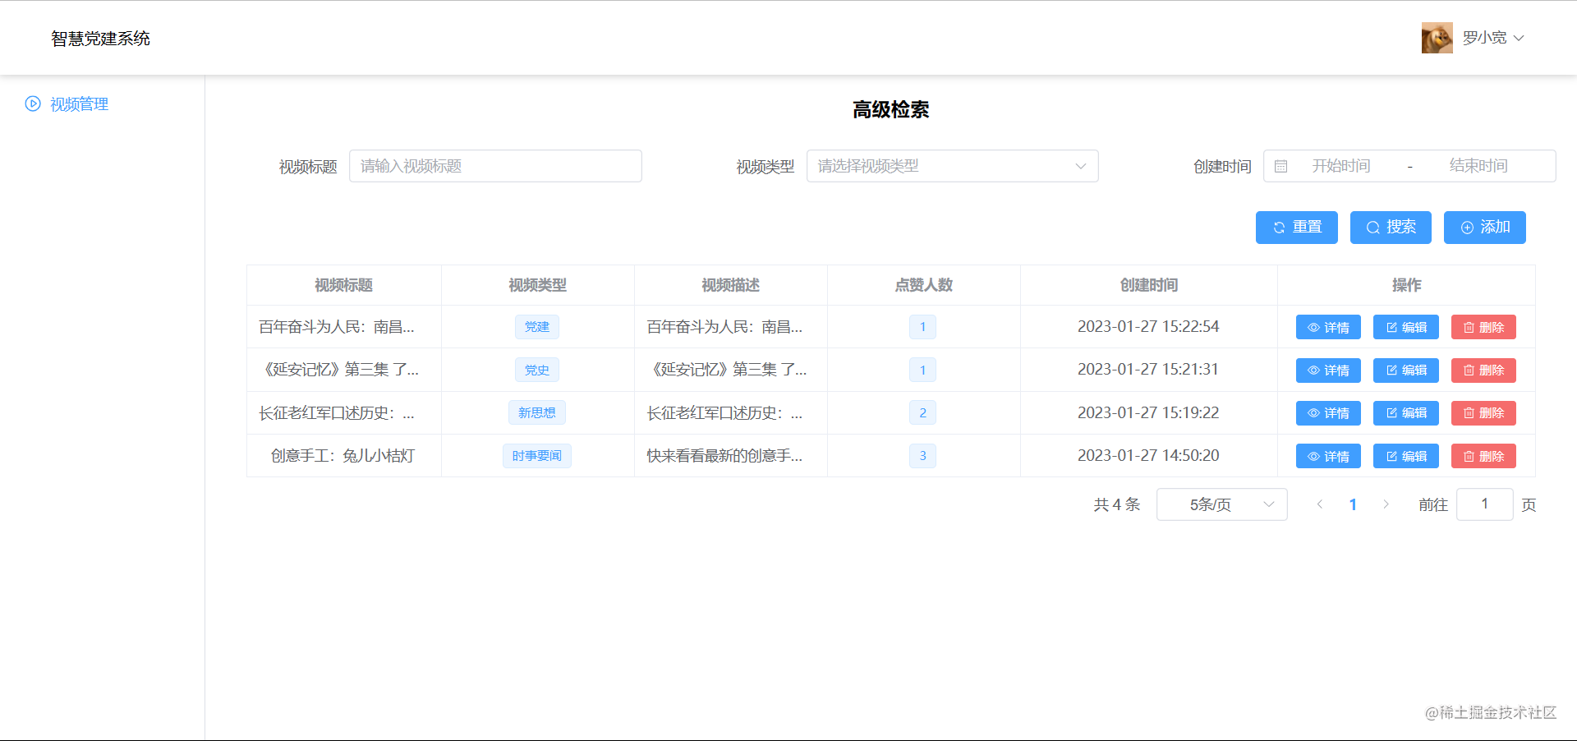Click the 视频类型 column header

coord(537,285)
